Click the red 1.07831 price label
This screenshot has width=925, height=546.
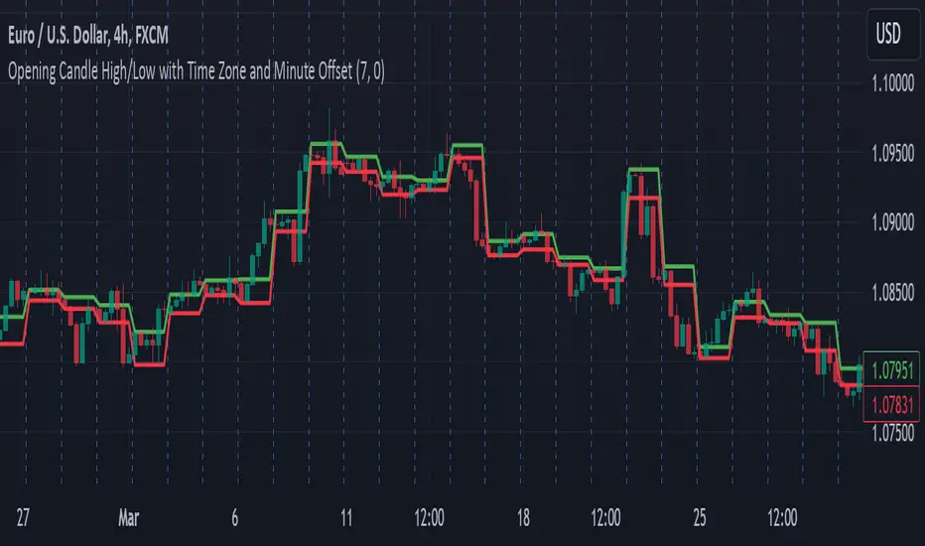pos(891,404)
